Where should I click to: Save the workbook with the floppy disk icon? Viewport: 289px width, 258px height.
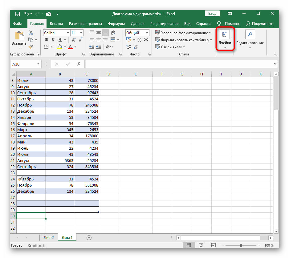[18, 14]
